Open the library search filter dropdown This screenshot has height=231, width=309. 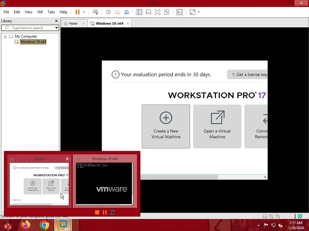(56, 28)
